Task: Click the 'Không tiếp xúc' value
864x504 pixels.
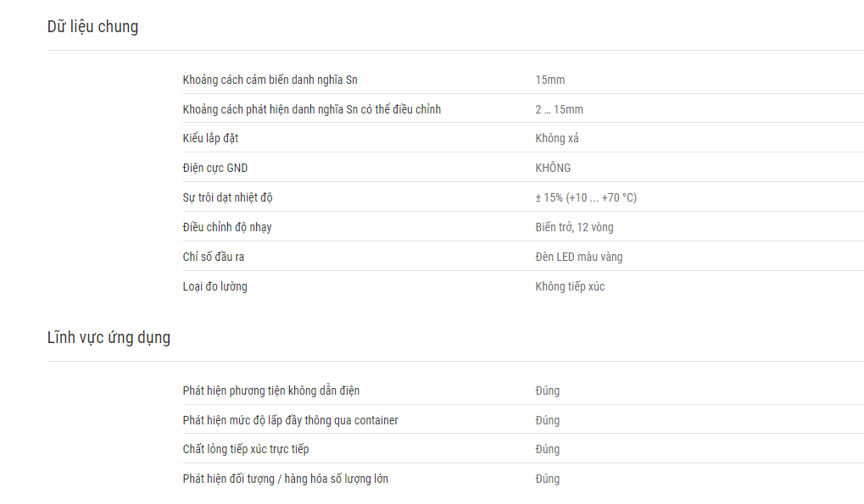Action: pyautogui.click(x=571, y=286)
